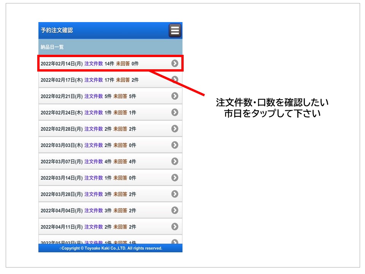Expand the 2022年03月28日 row chevron
Image resolution: width=365 pixels, height=274 pixels.
[175, 194]
